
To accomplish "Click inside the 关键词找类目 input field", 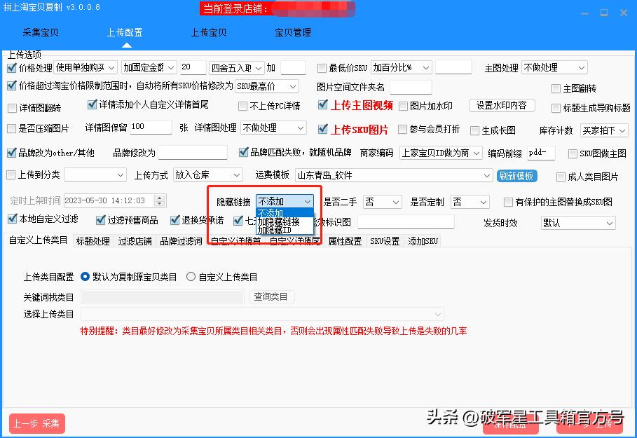I will pyautogui.click(x=161, y=296).
